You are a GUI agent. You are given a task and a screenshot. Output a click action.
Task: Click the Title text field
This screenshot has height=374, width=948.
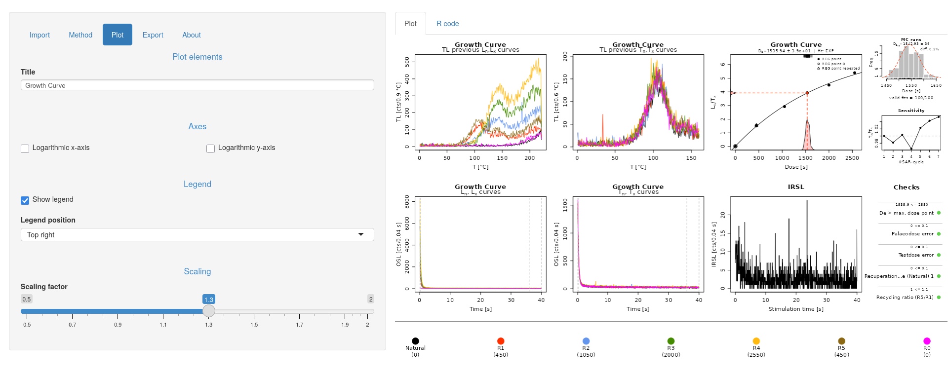(197, 85)
